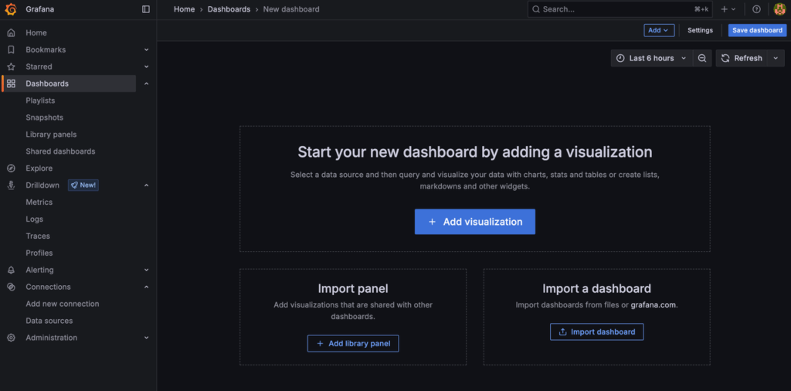791x391 pixels.
Task: Click the Add visualization button
Action: (475, 222)
